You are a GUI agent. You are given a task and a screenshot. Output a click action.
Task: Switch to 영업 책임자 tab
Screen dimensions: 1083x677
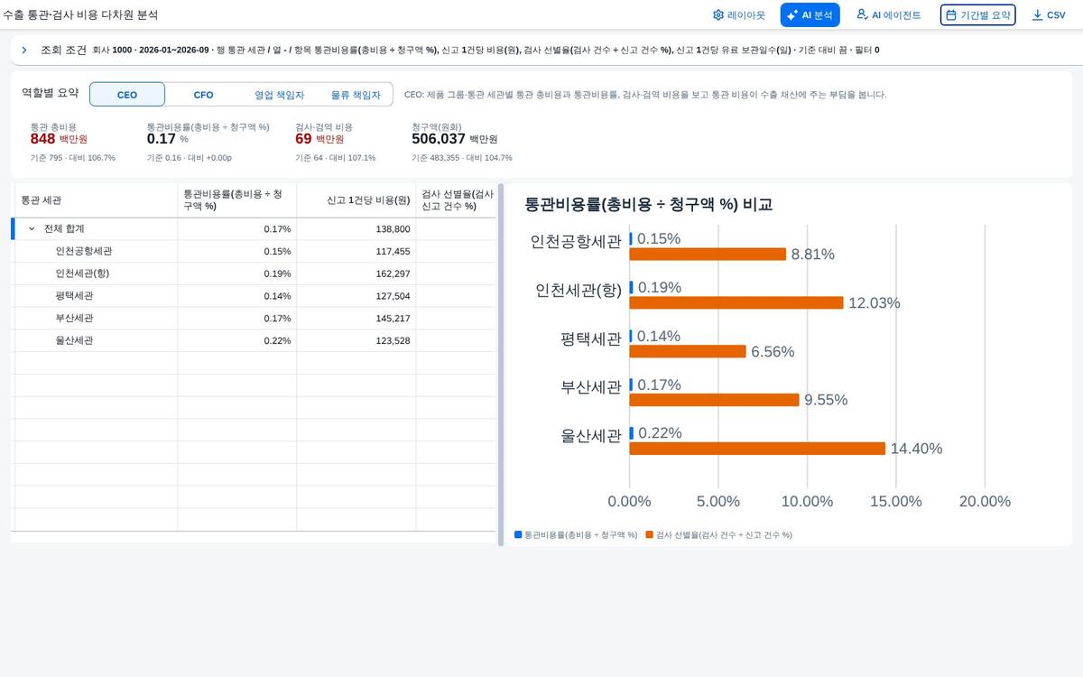279,95
